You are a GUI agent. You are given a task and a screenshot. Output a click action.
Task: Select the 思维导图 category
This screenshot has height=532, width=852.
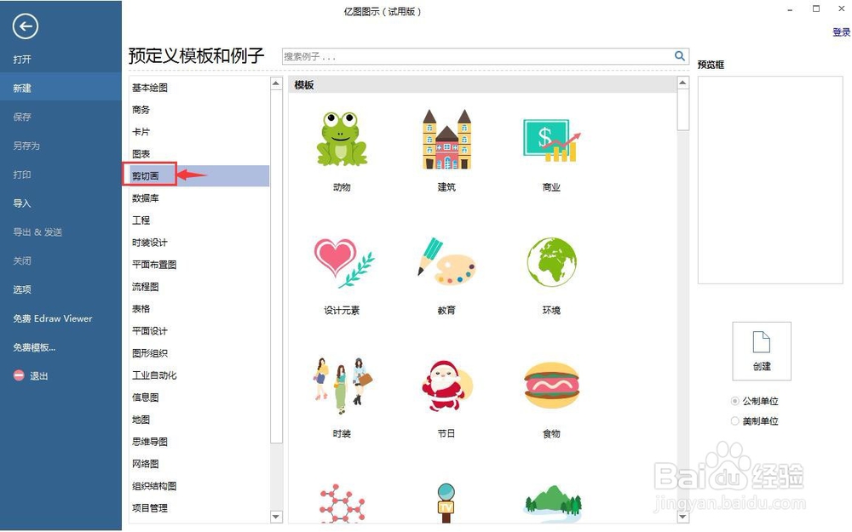150,441
